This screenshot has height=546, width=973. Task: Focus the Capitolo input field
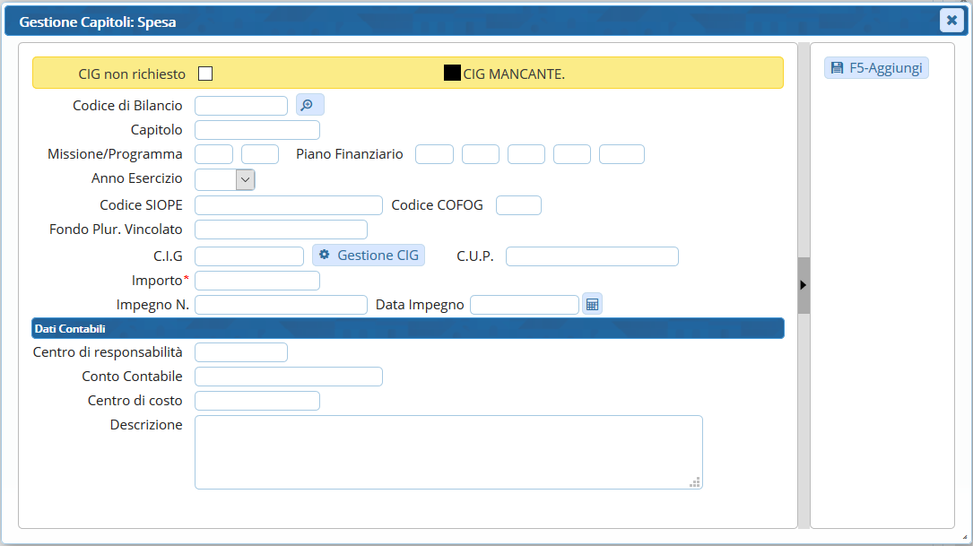pos(256,130)
